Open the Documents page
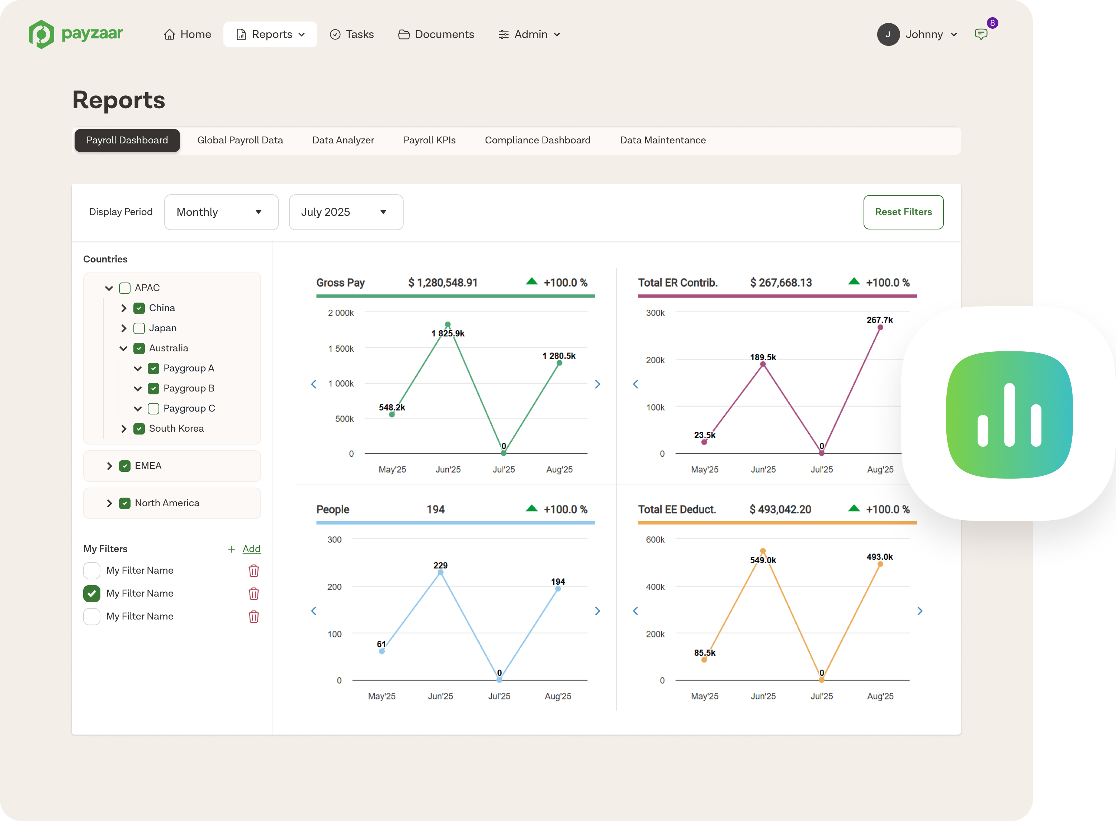This screenshot has width=1116, height=821. 436,34
